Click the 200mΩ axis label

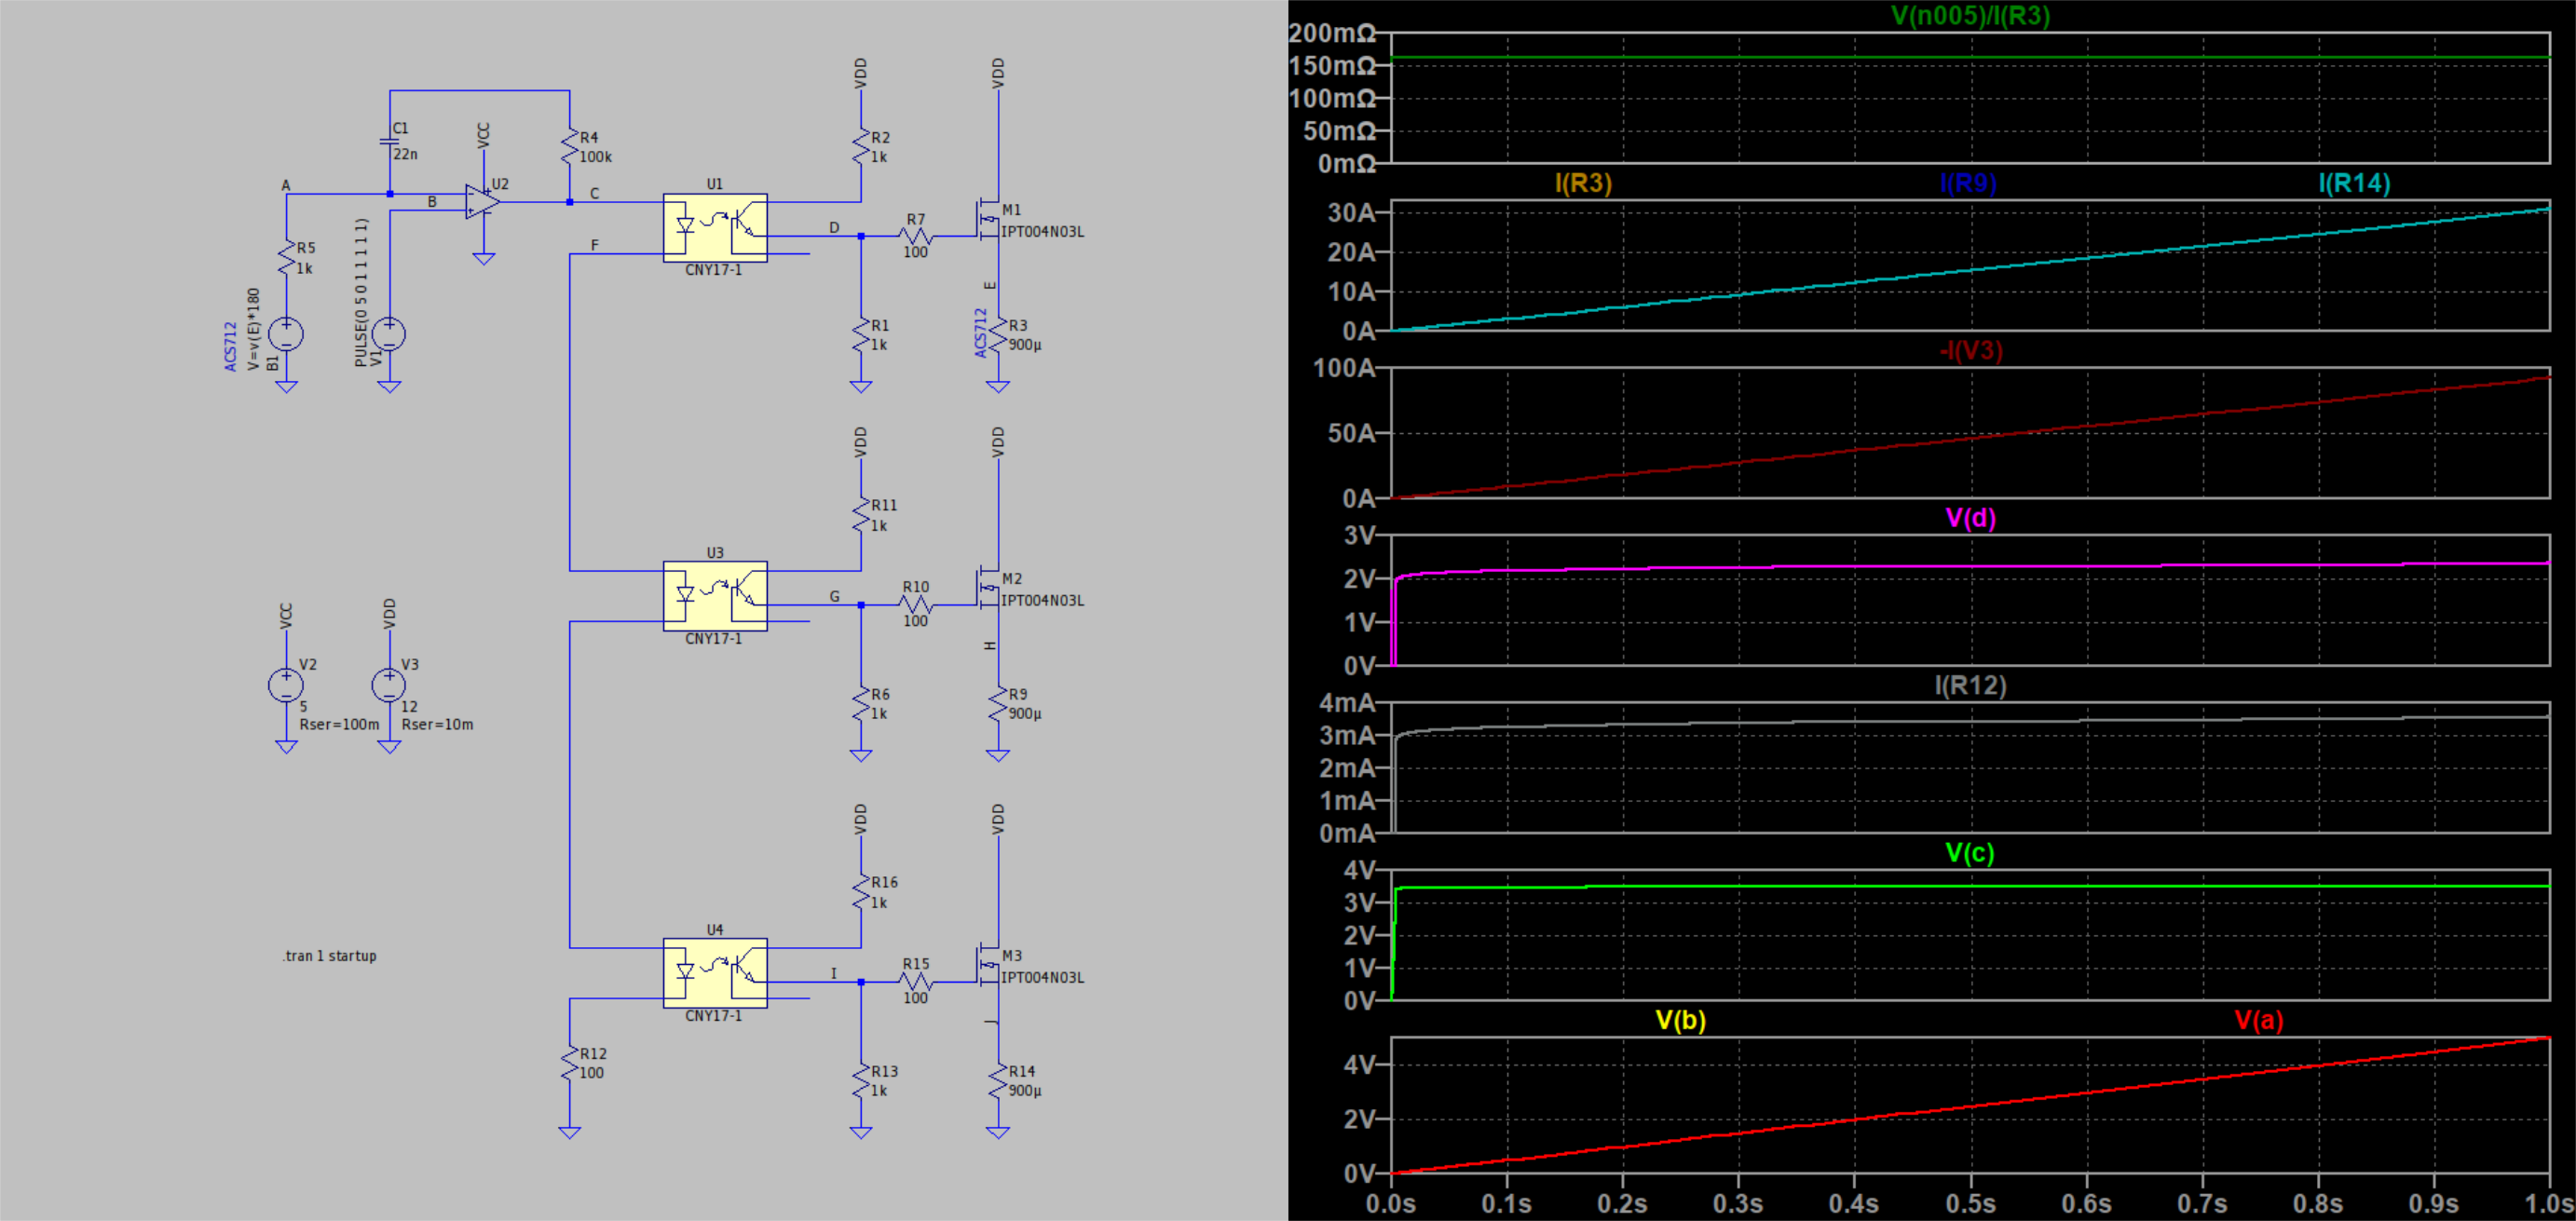[x=1332, y=34]
